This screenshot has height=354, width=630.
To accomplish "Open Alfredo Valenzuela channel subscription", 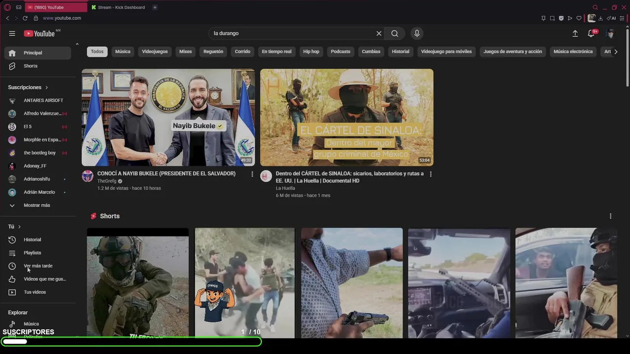I will click(38, 114).
